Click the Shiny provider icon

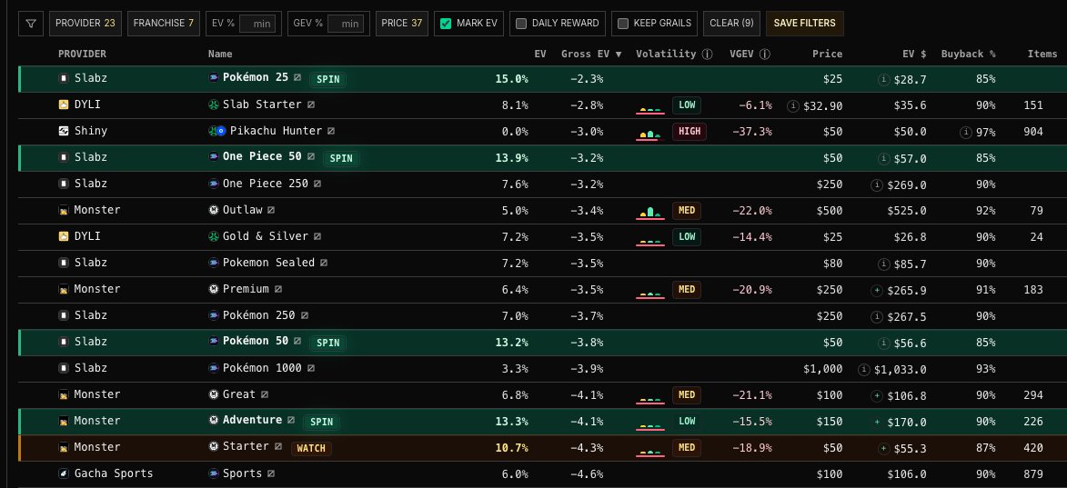tap(64, 131)
